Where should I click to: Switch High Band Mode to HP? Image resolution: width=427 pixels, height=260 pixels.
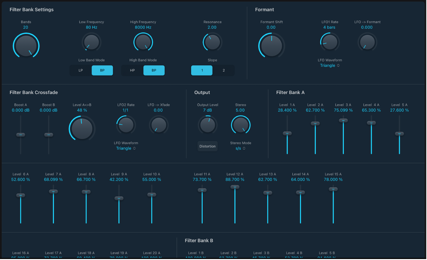click(x=132, y=70)
